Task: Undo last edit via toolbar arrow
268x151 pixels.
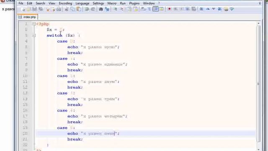Action: click(x=87, y=9)
